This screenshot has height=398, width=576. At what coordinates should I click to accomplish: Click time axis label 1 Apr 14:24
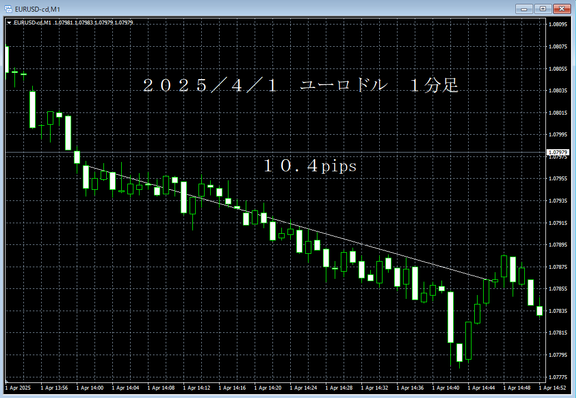(304, 387)
